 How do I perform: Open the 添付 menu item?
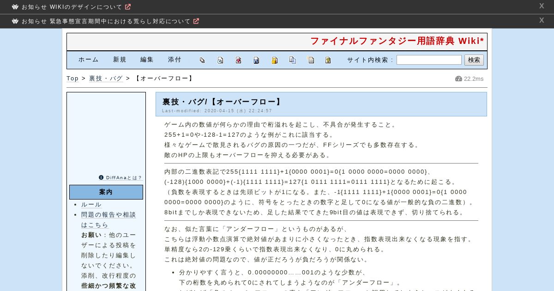(x=175, y=60)
